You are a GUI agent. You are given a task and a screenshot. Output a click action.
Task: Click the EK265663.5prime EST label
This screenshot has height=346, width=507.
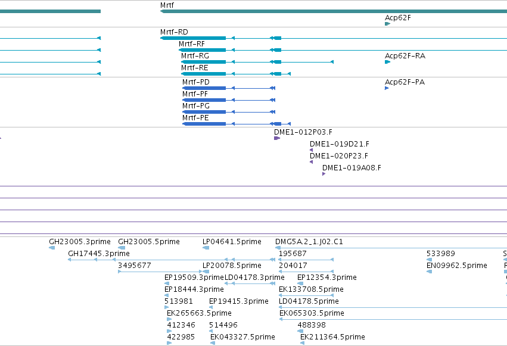[199, 313]
